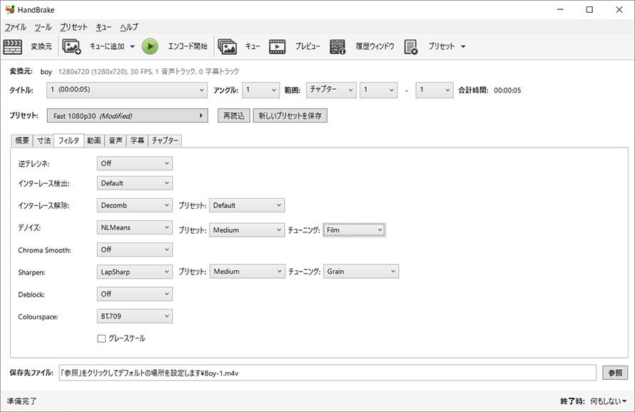Open the ファイル menu
Screen dimensions: 635x412
coord(16,27)
